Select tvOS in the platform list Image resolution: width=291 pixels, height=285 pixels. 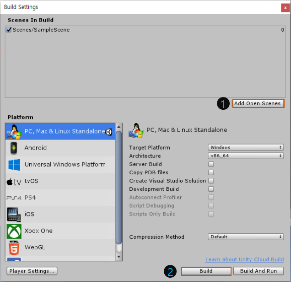pos(60,181)
